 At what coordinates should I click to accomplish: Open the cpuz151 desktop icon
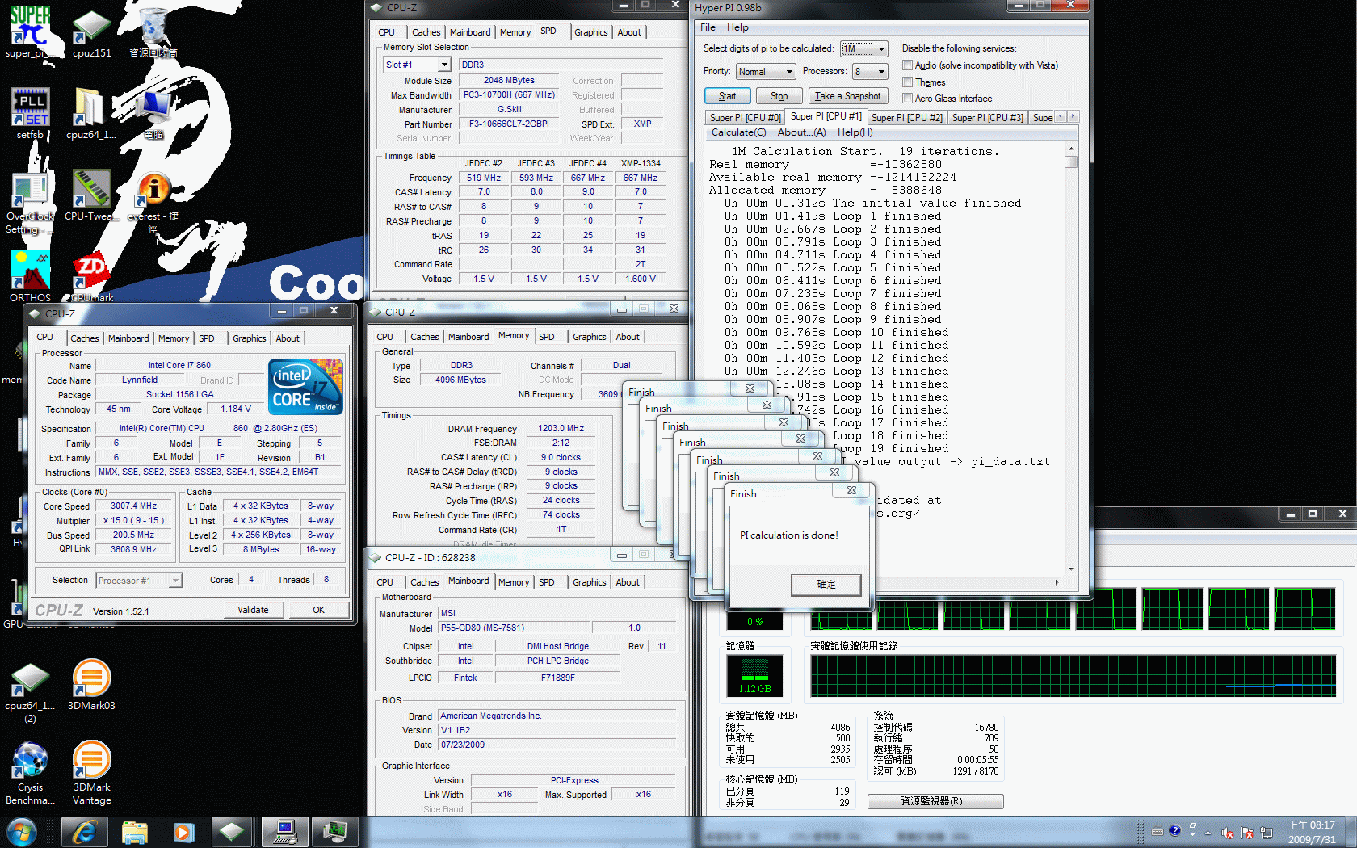click(91, 32)
